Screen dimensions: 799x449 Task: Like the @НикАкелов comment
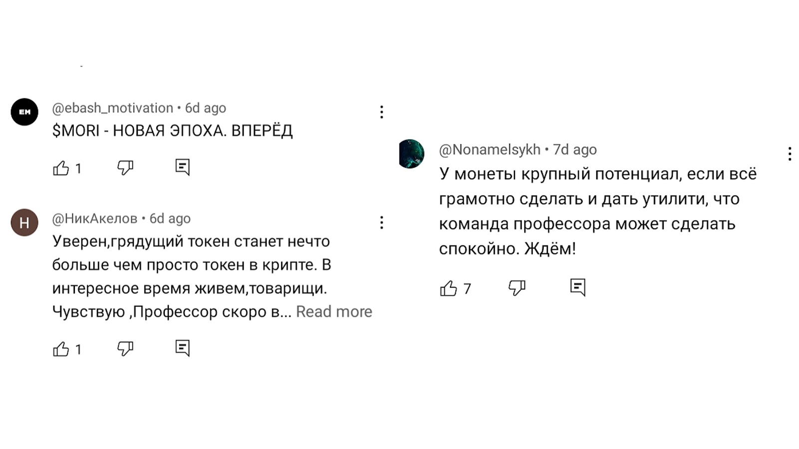coord(61,349)
